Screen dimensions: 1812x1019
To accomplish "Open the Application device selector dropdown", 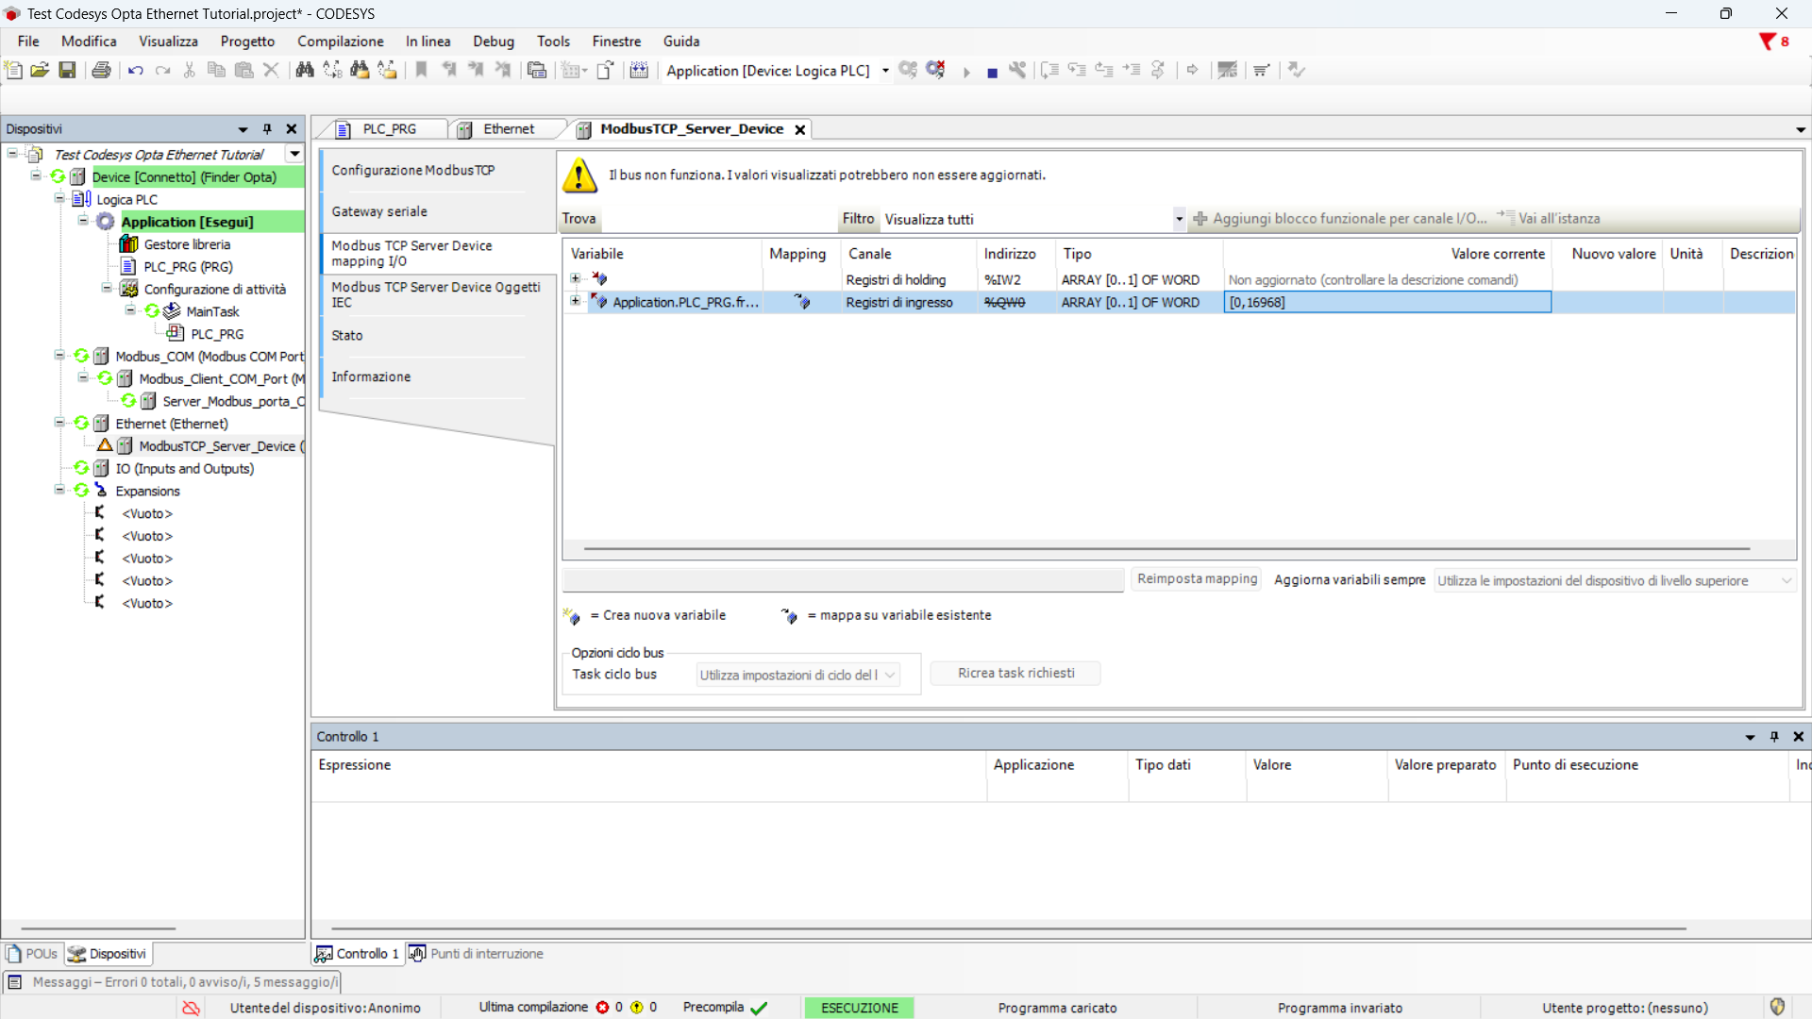I will tap(884, 71).
